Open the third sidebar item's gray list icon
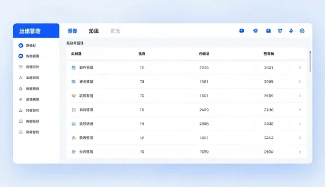This screenshot has width=325, height=187. click(20, 67)
